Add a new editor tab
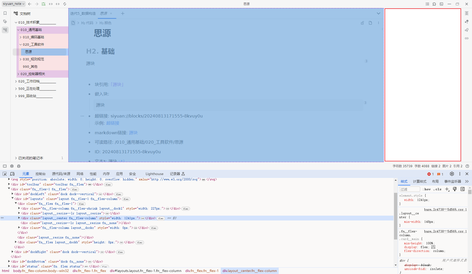Image resolution: width=472 pixels, height=274 pixels. 123,13
